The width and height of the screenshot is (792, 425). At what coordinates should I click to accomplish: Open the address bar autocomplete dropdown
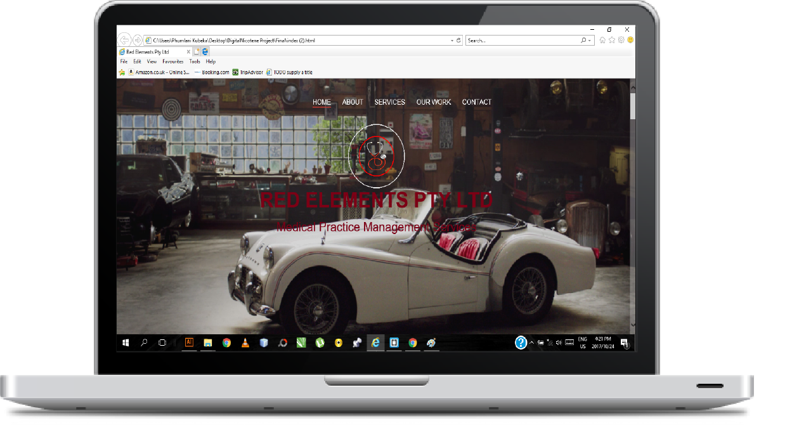451,40
